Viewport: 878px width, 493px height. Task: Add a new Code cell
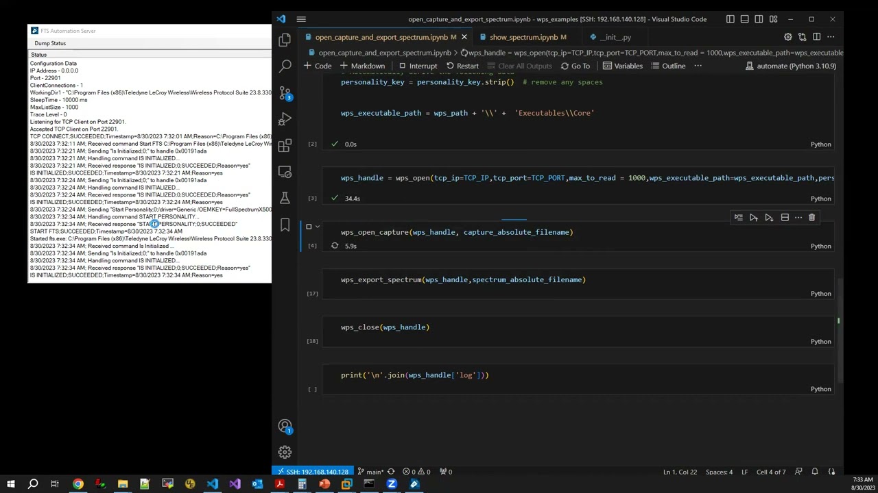tap(318, 66)
